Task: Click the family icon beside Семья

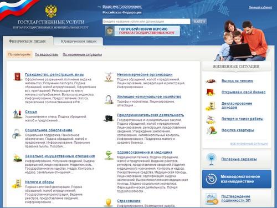Action: coord(17,114)
